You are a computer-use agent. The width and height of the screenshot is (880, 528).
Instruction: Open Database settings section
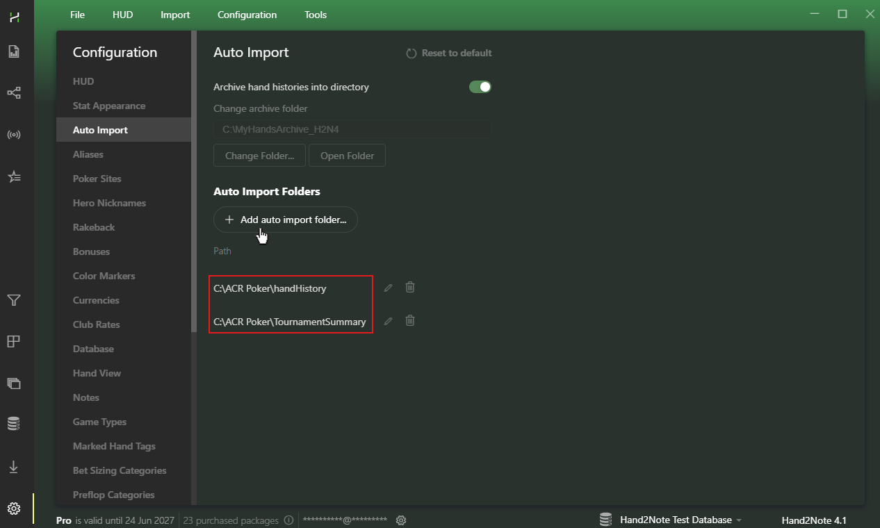click(124, 349)
